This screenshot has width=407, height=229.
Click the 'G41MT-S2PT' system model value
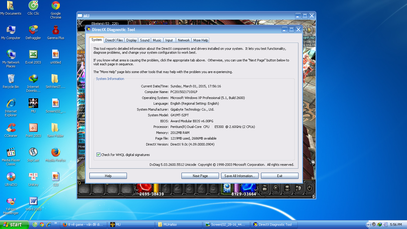(x=179, y=115)
